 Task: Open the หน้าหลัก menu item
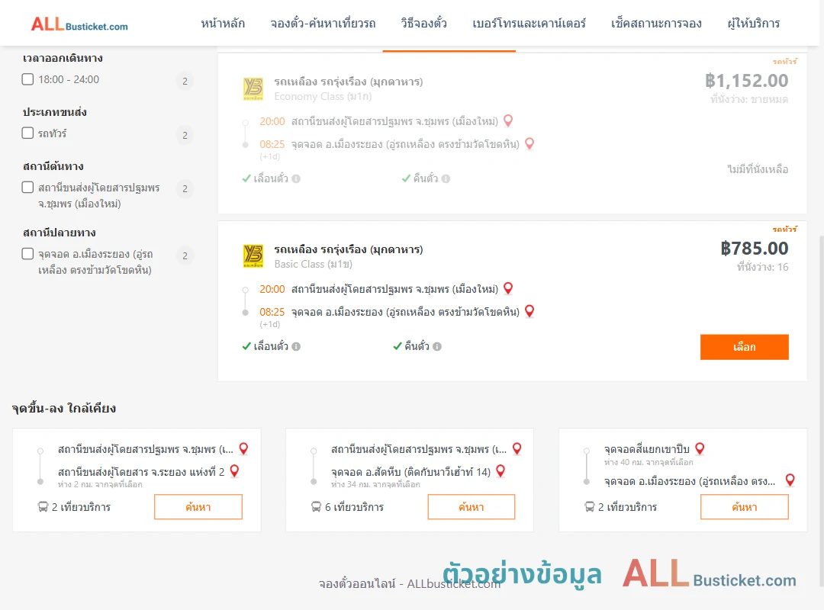(x=223, y=23)
